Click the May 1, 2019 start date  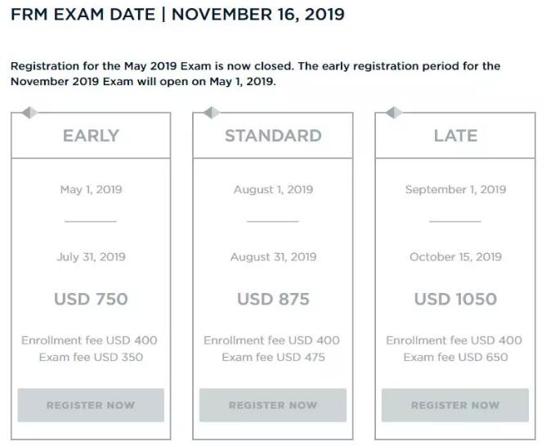click(91, 190)
